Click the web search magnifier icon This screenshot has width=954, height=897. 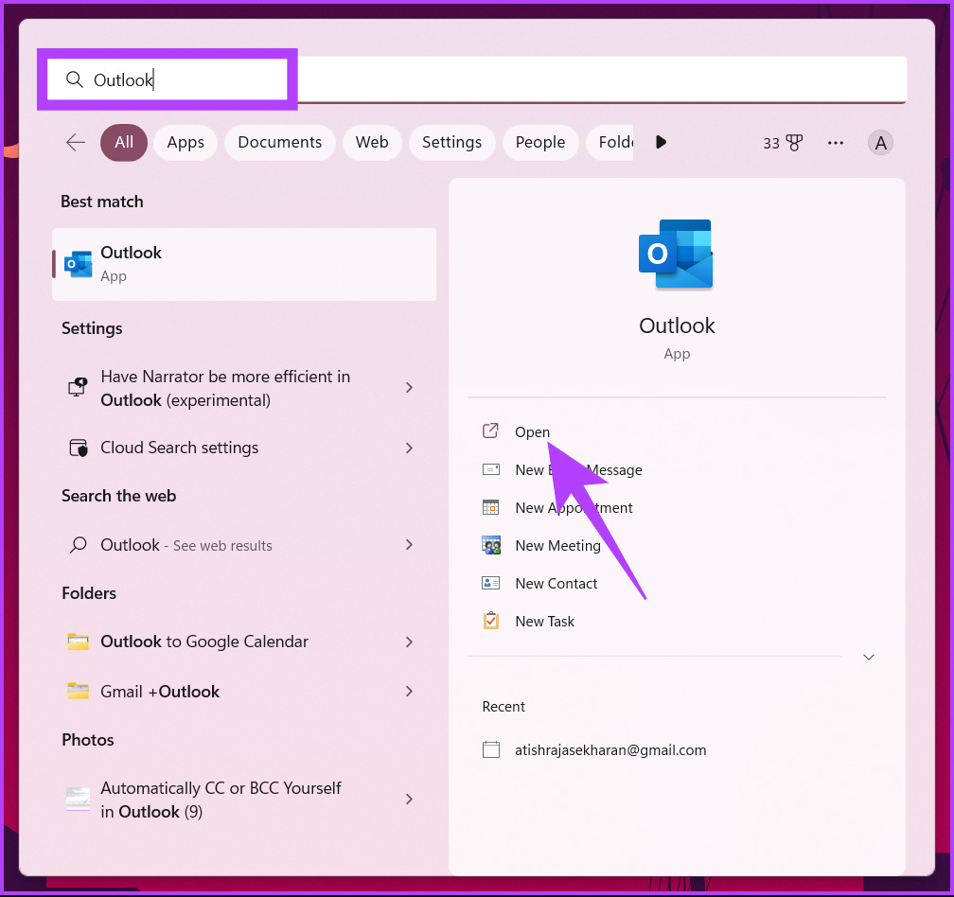coord(78,545)
